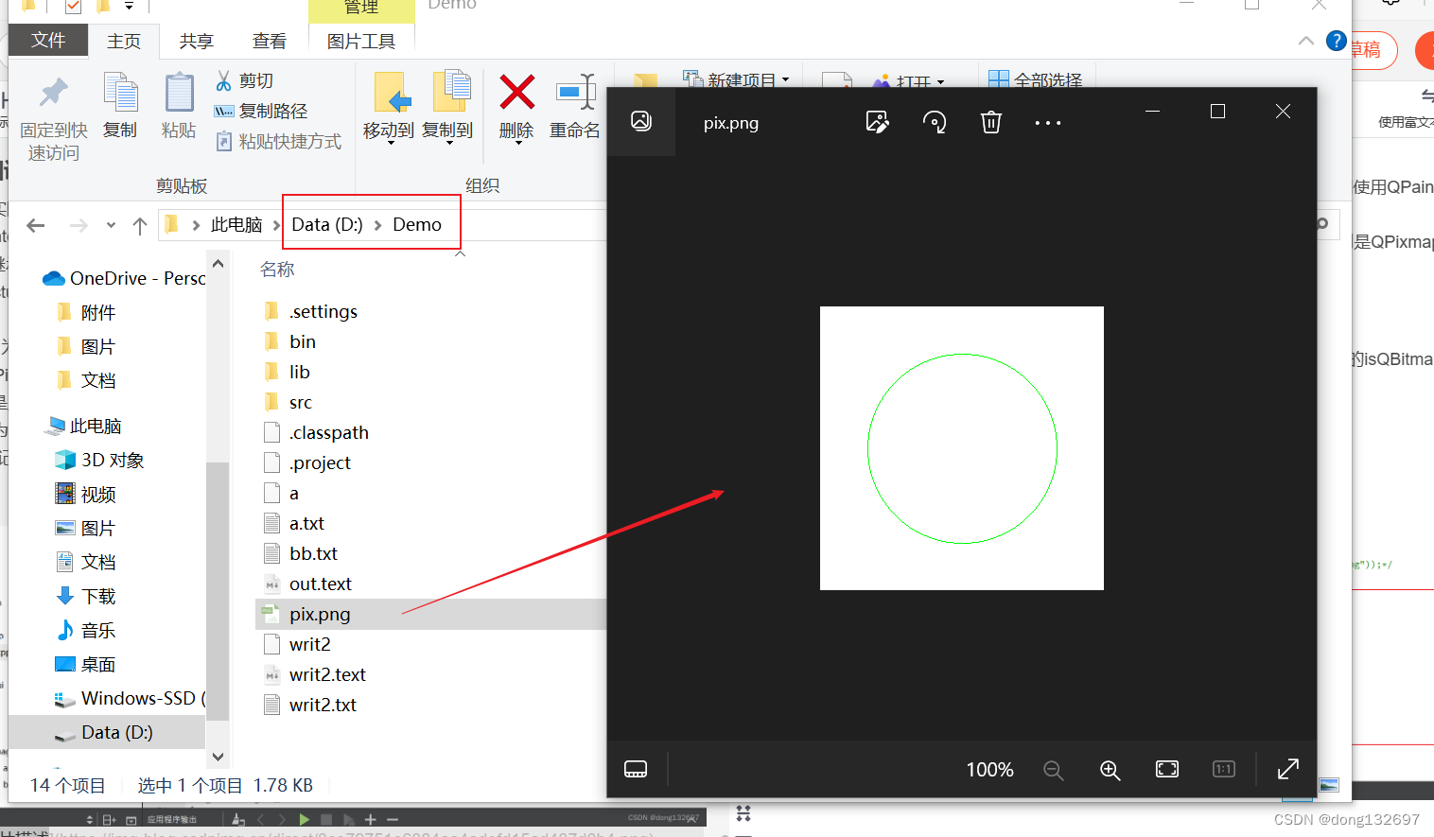Click the Photos app home icon
1434x837 pixels.
[x=641, y=121]
